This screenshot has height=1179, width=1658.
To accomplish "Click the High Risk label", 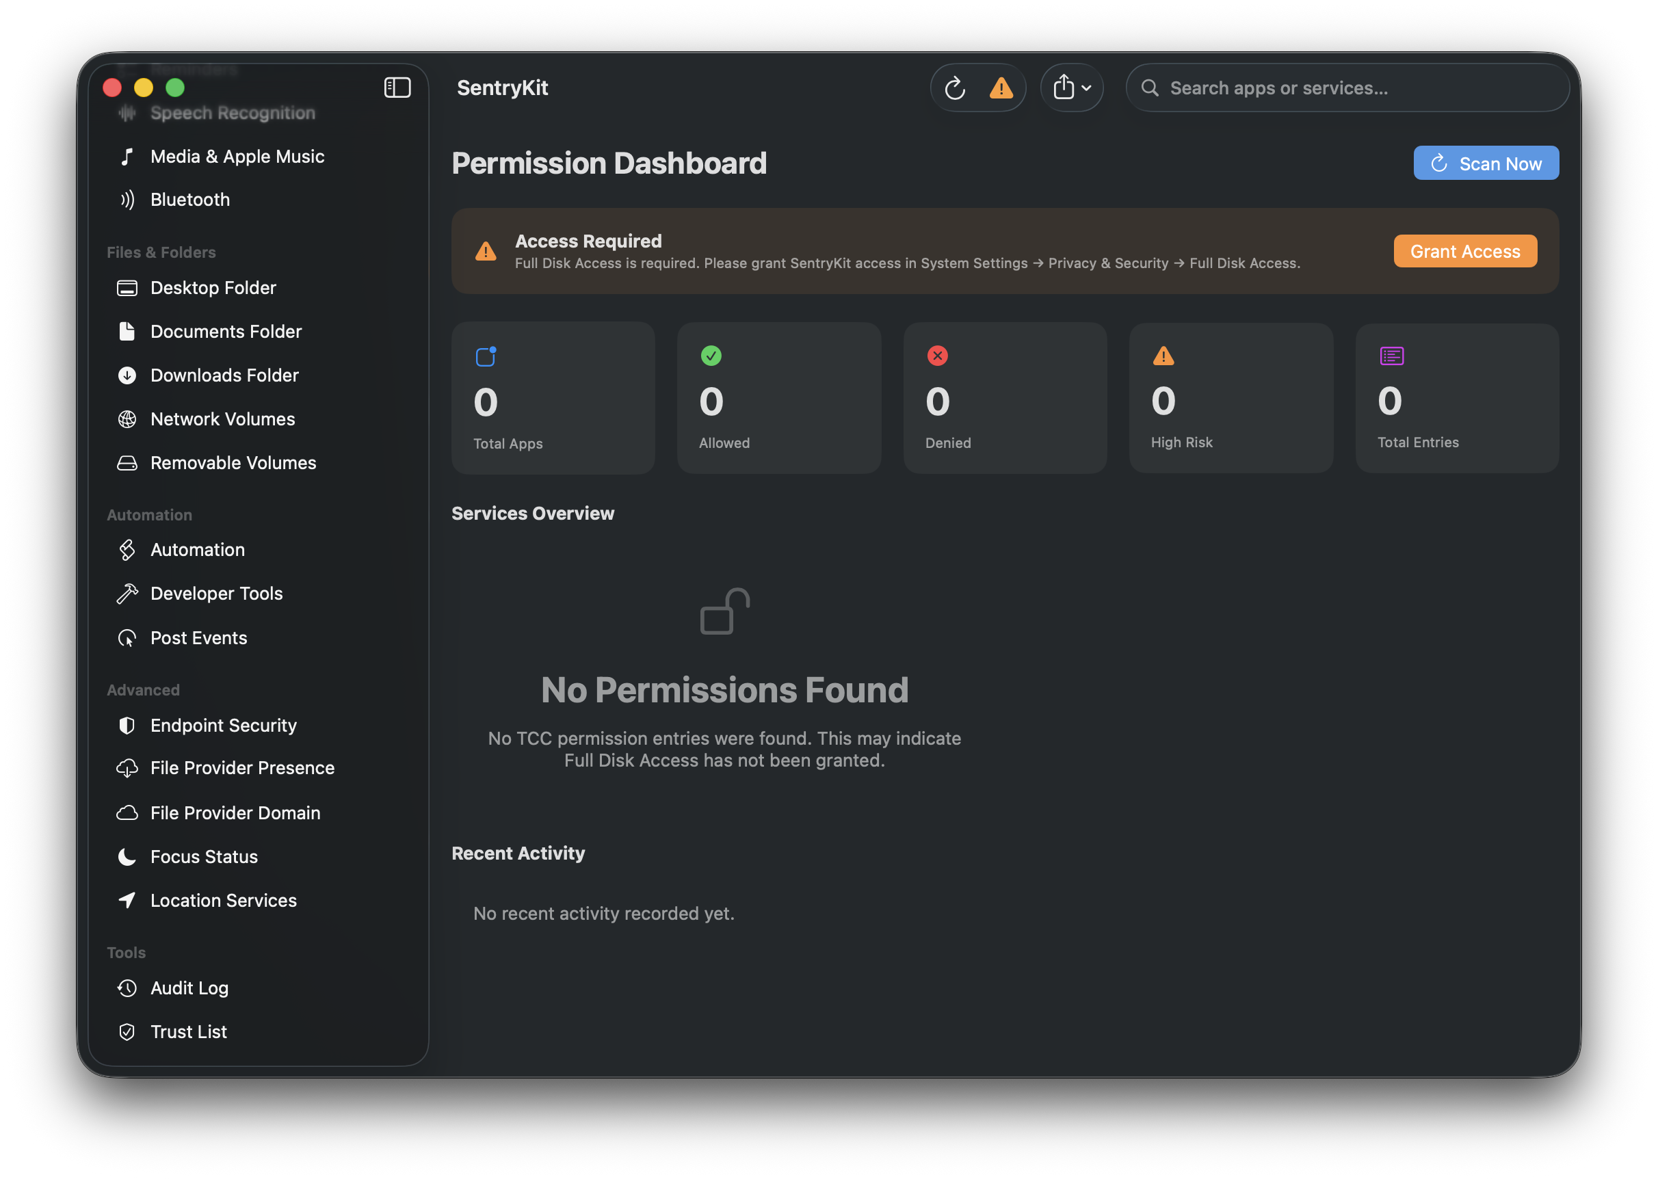I will pos(1181,442).
